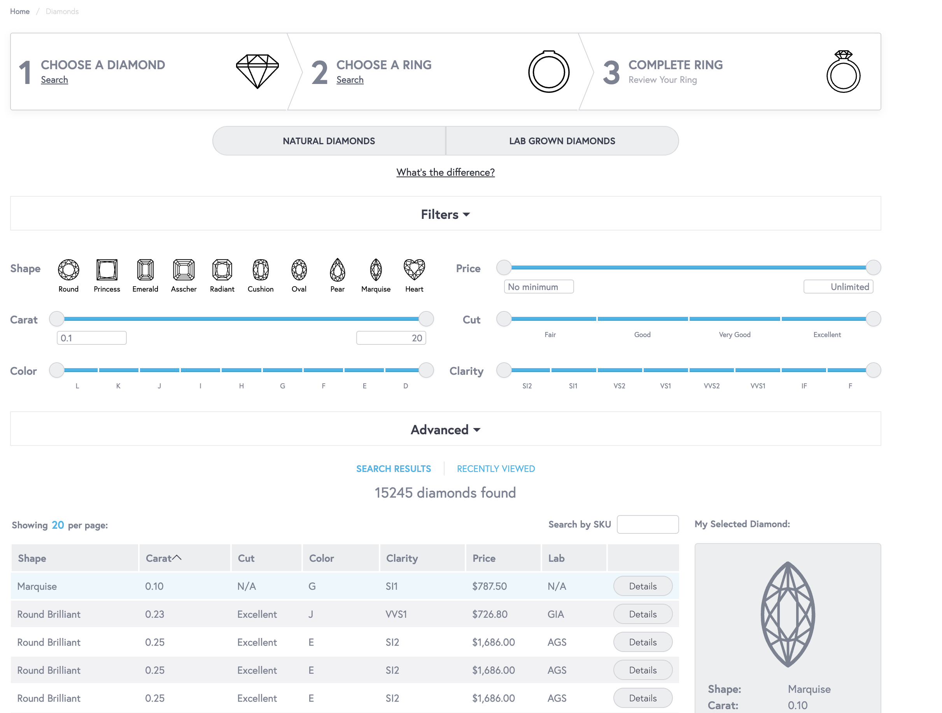This screenshot has width=942, height=713.
Task: Select the Pear shape icon
Action: 337,270
